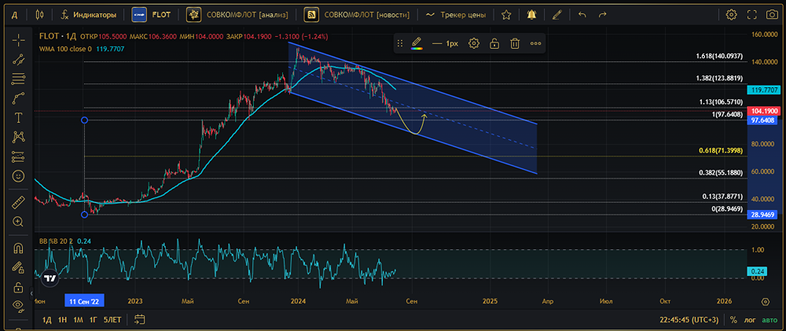The image size is (786, 331).
Task: Expand more options in drawing toolbar
Action: [535, 43]
